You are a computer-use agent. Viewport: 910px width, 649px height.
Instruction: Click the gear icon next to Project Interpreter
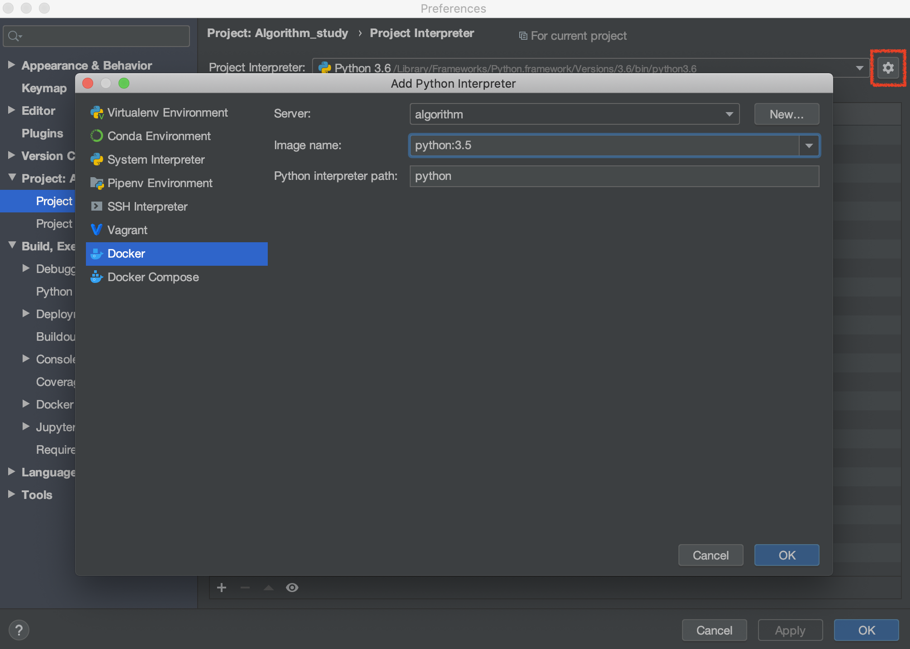click(888, 68)
